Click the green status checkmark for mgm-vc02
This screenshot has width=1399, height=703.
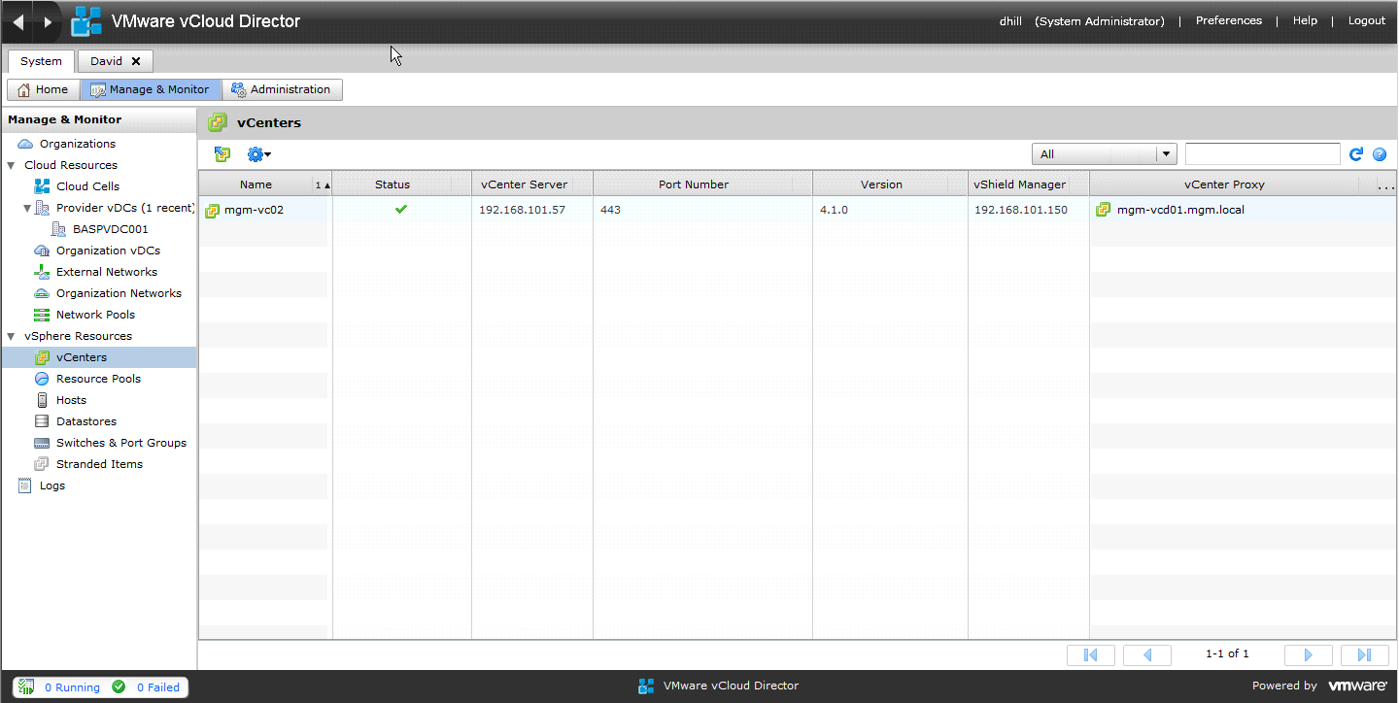tap(401, 209)
